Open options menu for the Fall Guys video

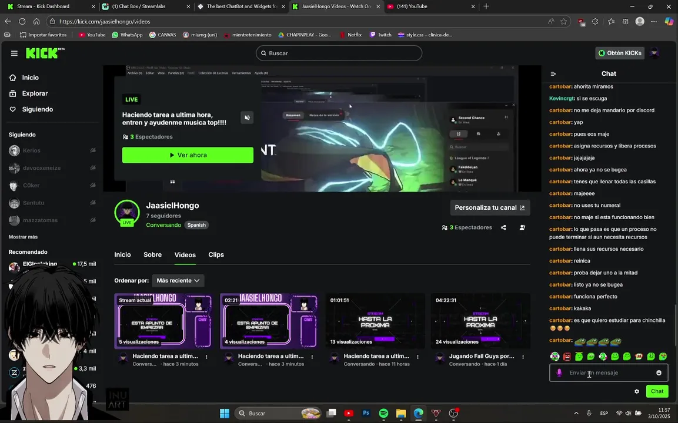tap(523, 357)
